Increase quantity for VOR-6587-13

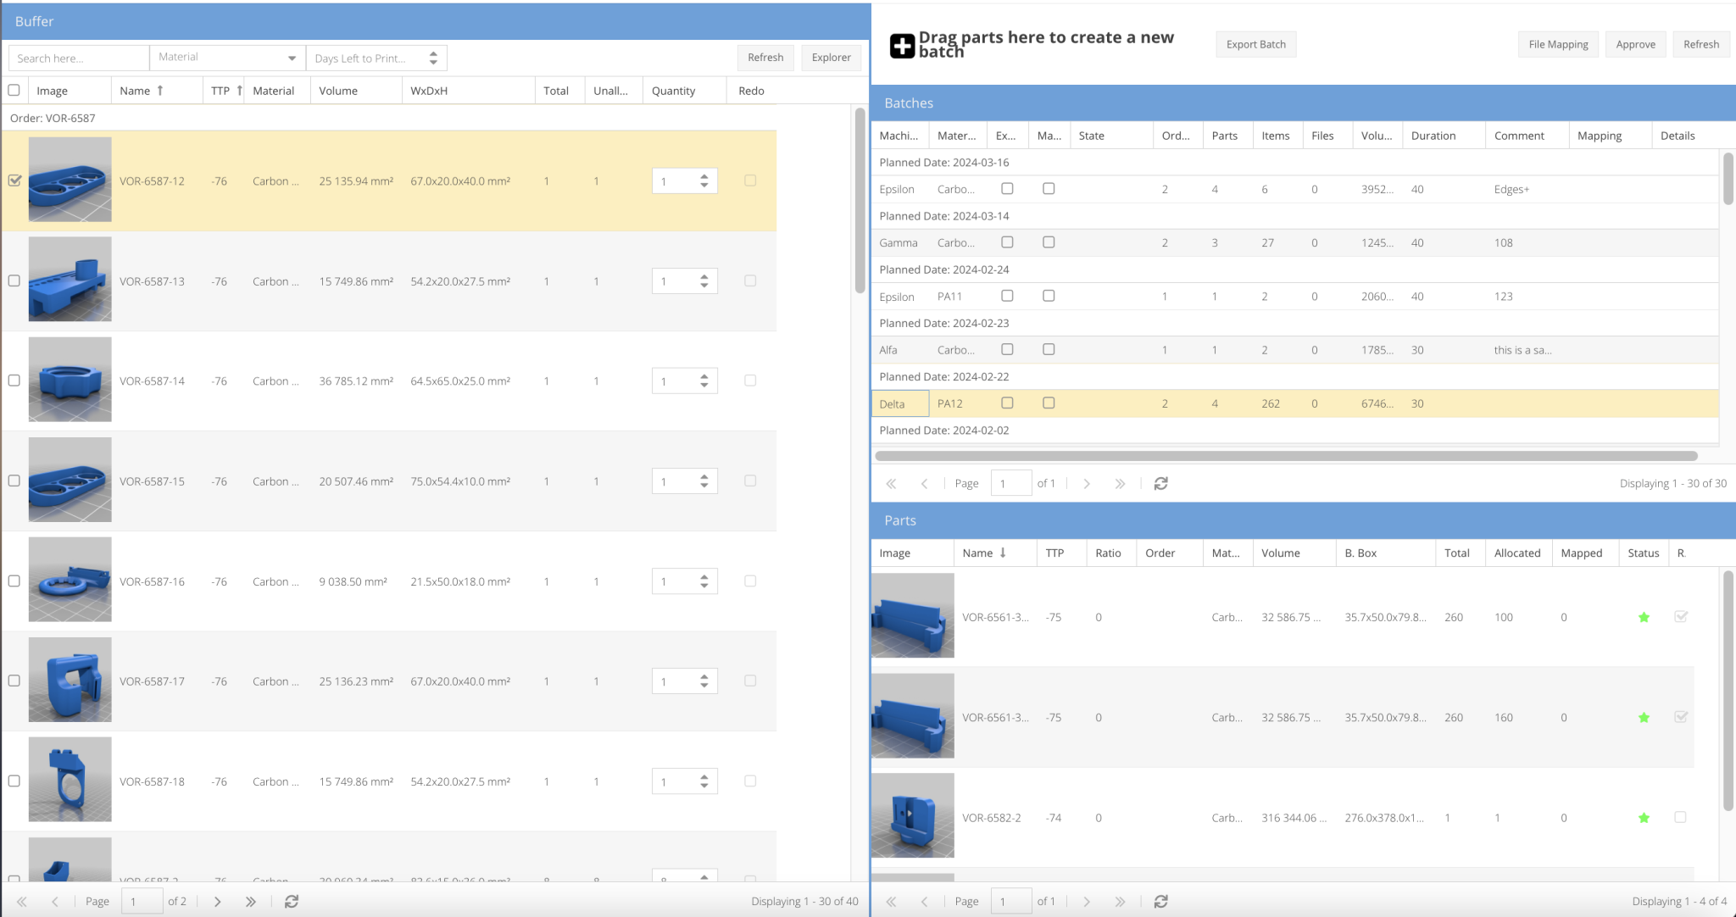[704, 276]
